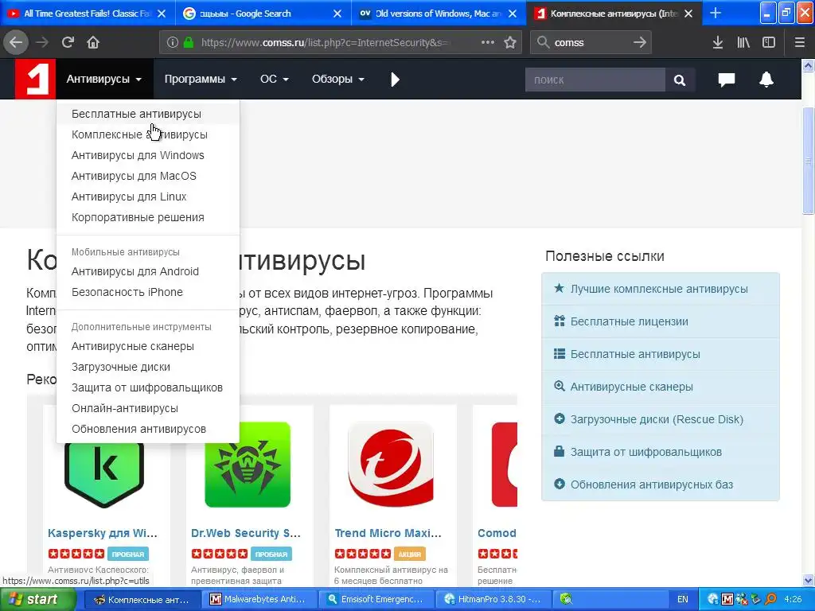Click the site поиск search field

tap(595, 80)
